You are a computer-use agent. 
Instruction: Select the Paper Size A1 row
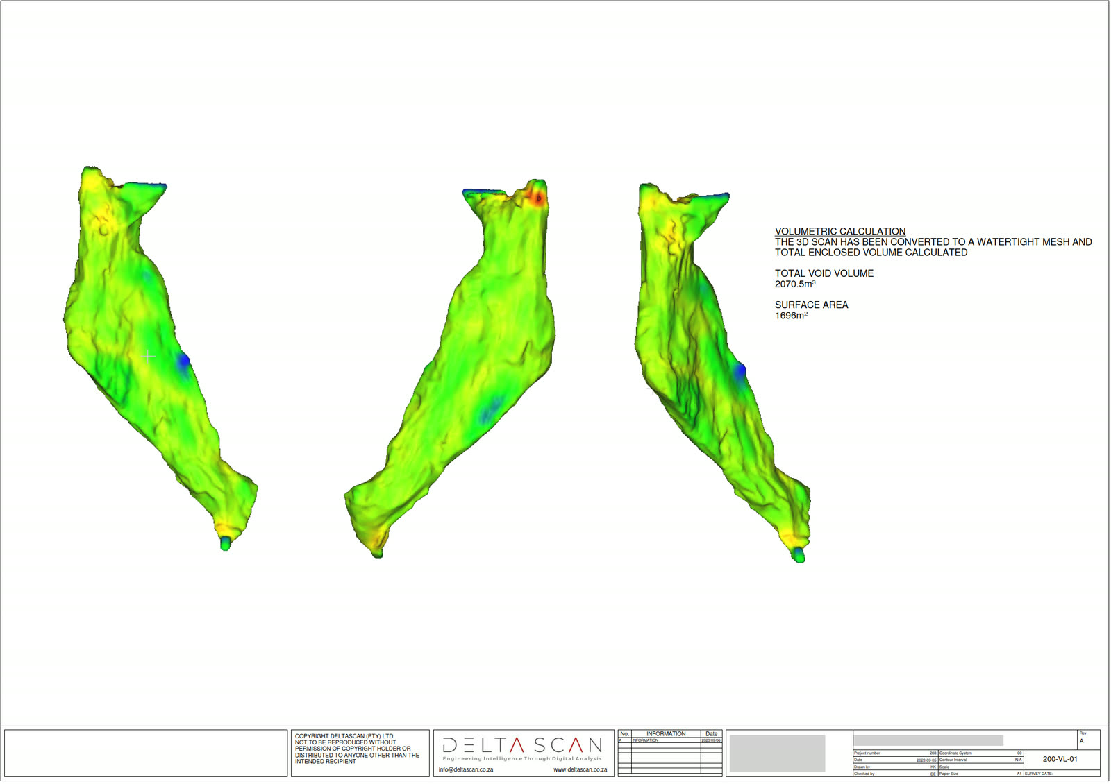pyautogui.click(x=980, y=774)
